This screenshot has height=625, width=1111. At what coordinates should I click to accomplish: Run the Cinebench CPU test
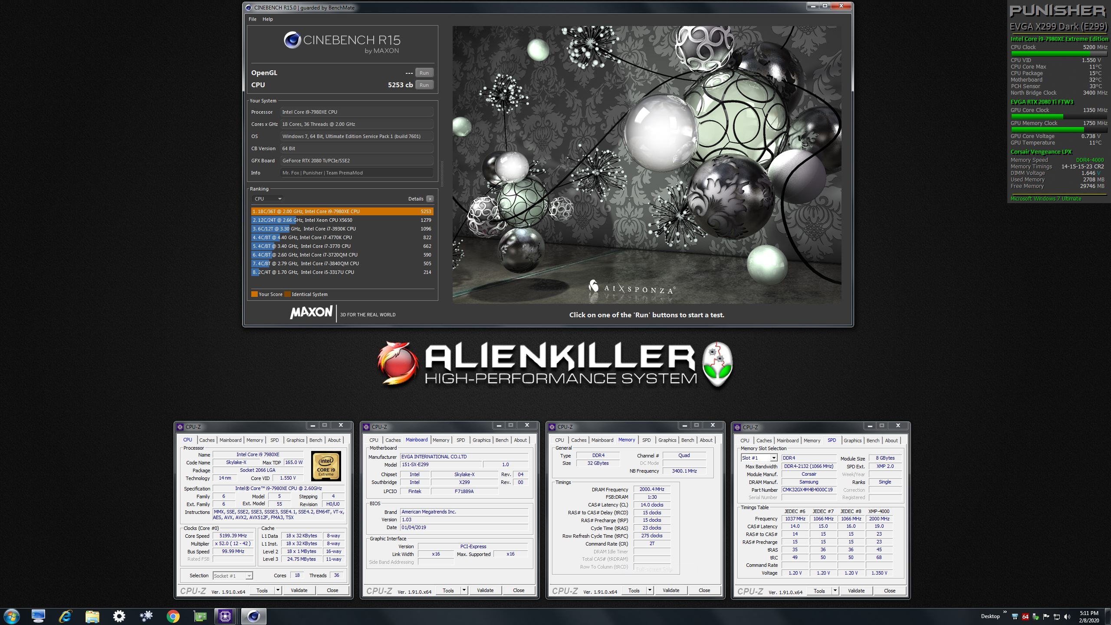coord(424,85)
